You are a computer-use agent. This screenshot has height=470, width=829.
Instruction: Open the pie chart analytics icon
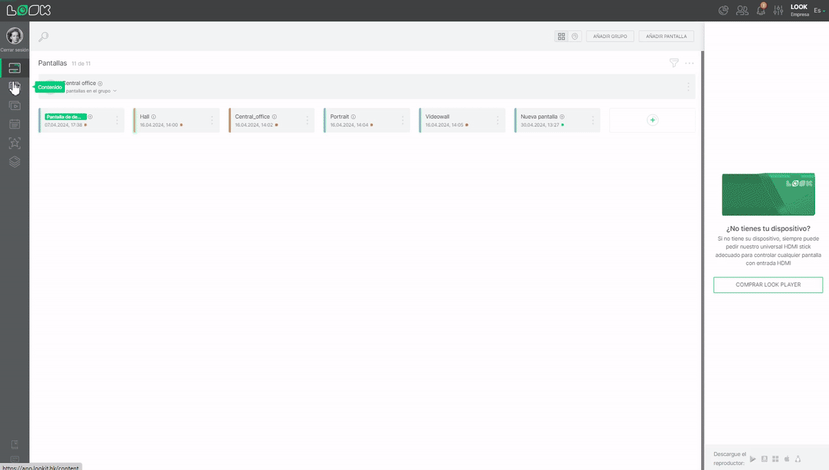tap(723, 10)
